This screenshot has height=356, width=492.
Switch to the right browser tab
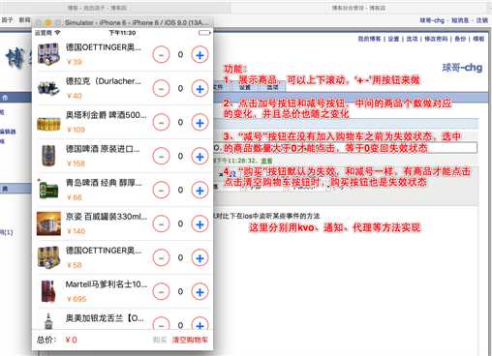358,8
